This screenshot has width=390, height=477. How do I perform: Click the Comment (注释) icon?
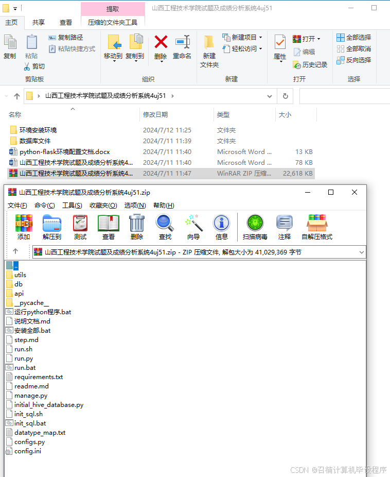coord(285,227)
